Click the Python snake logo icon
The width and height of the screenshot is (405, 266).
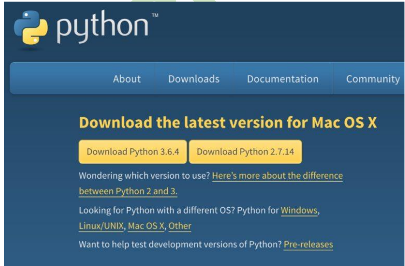31,28
